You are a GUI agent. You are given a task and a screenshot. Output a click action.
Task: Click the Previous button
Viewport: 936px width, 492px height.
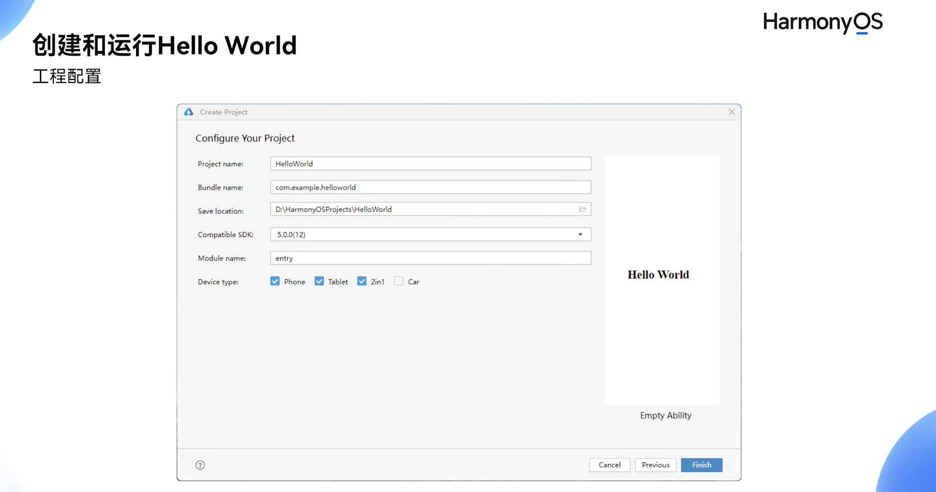(655, 465)
